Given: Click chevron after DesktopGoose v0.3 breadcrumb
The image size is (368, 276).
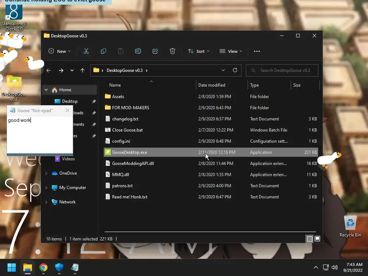Looking at the screenshot, I should (147, 70).
